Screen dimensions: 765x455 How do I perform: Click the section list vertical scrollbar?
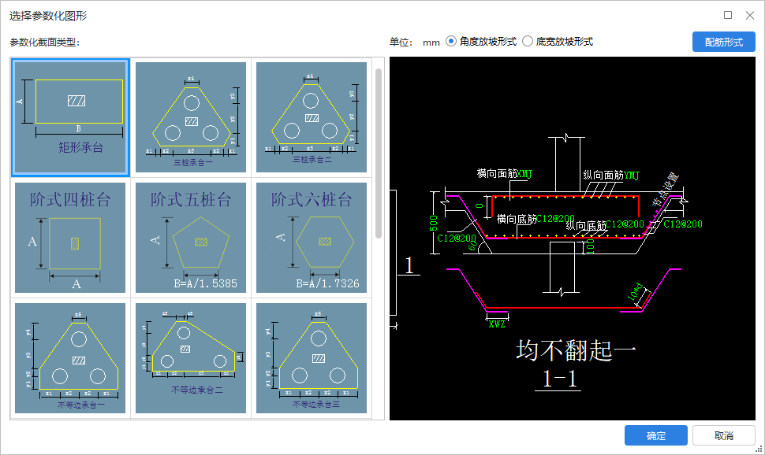[378, 154]
